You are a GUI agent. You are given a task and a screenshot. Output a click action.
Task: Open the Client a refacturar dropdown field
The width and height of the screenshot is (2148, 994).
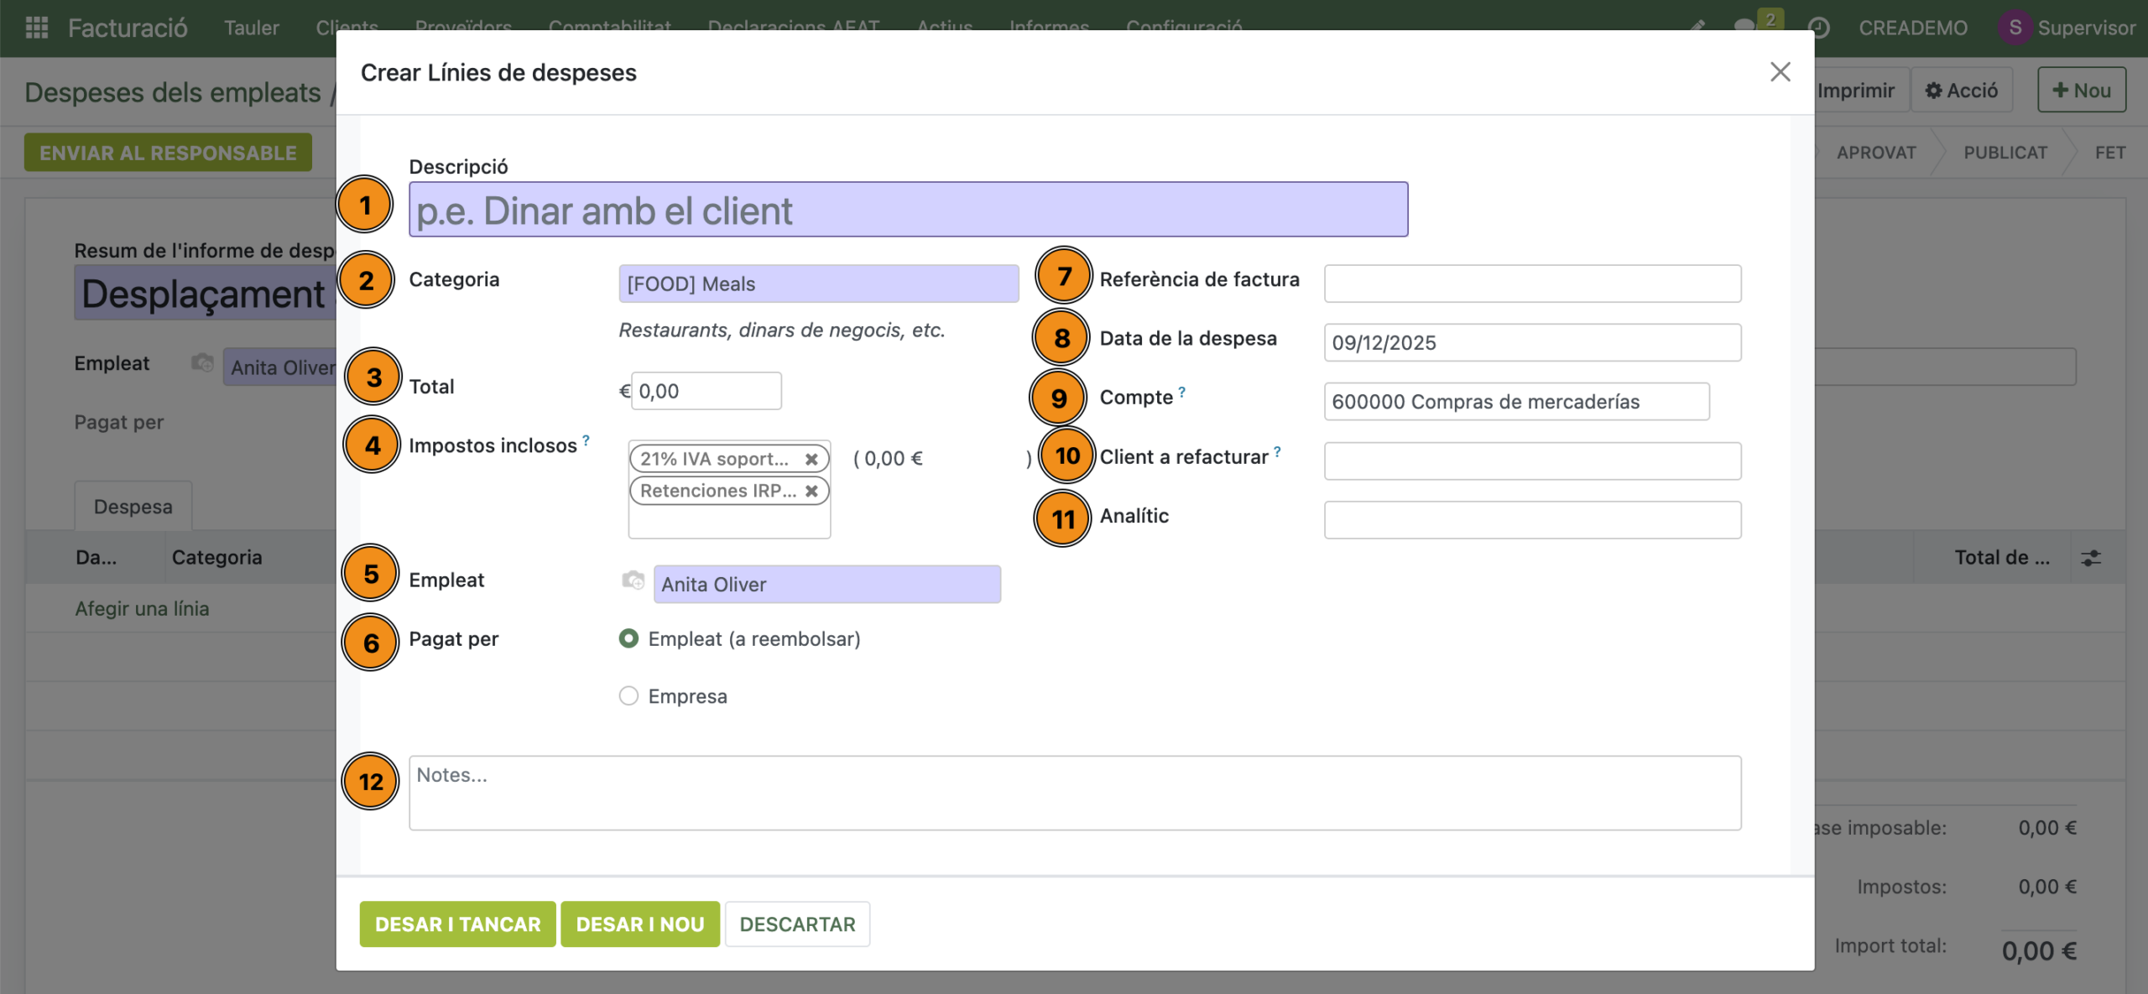[1531, 461]
